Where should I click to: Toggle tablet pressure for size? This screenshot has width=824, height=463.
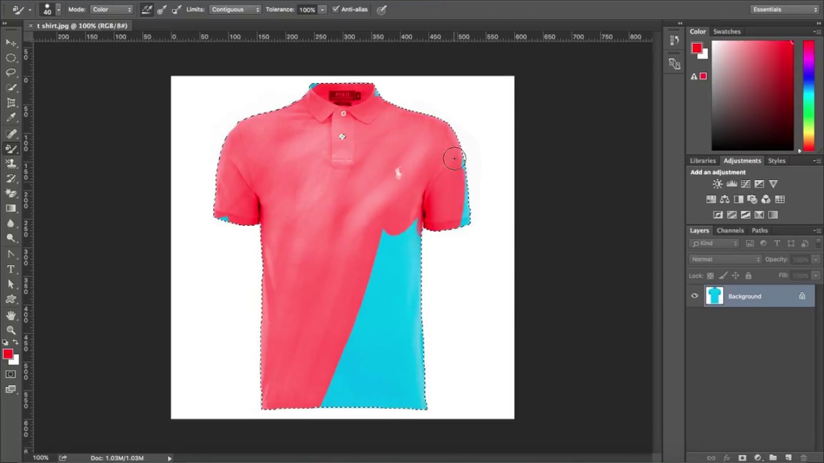382,10
